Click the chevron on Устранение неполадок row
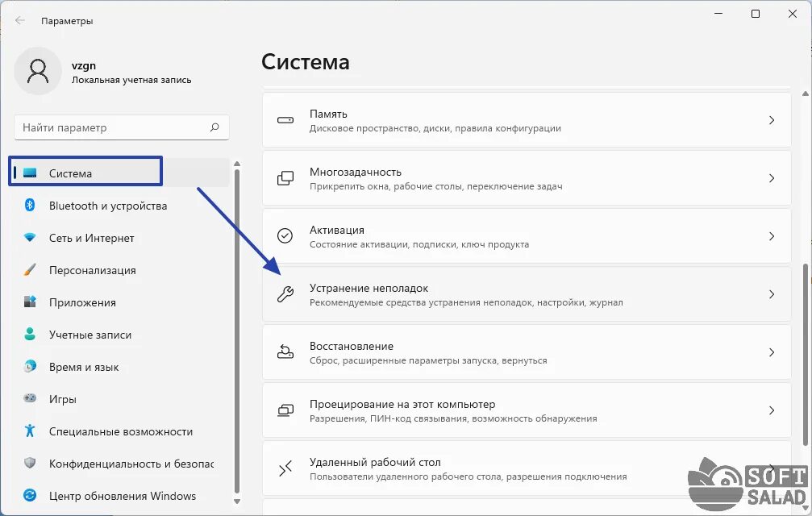 772,294
